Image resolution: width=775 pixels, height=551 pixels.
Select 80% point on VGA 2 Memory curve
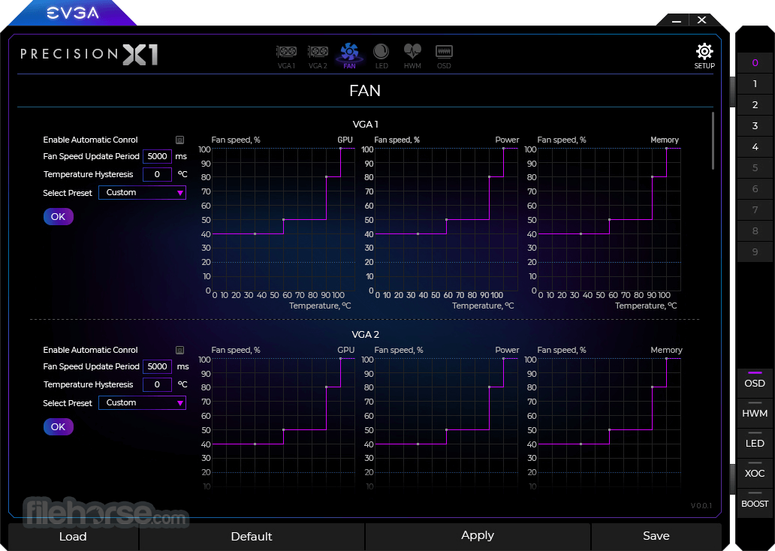(653, 387)
